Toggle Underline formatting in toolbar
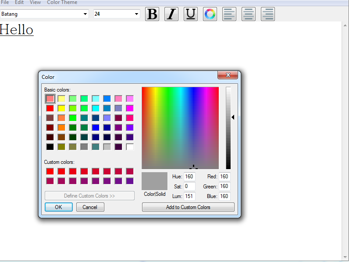 190,14
